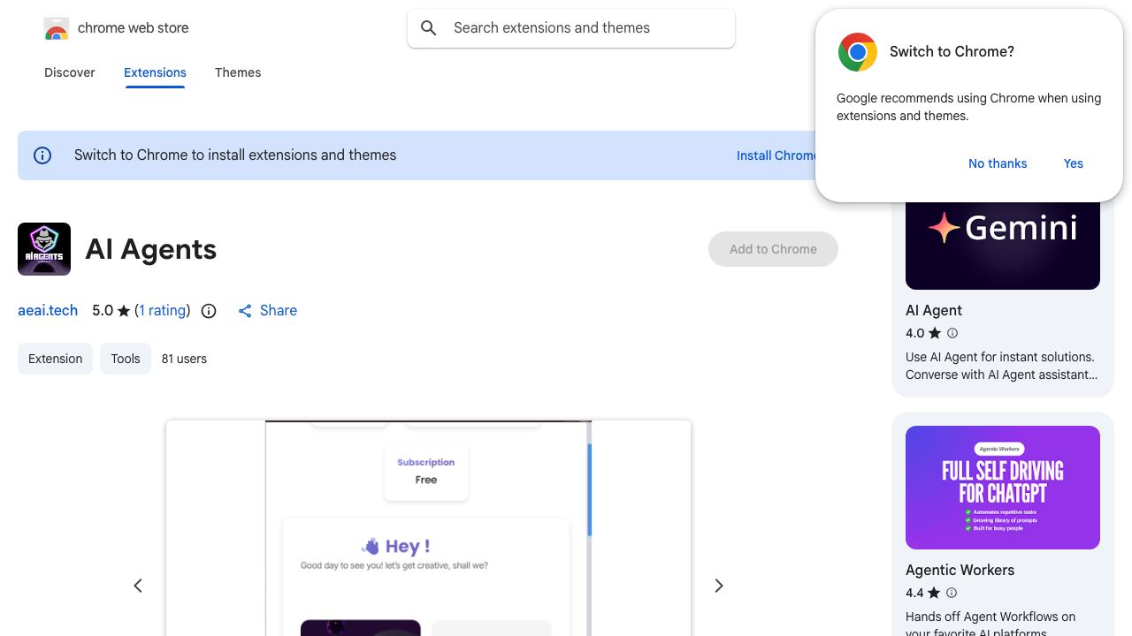Click the Share button text
The image size is (1132, 636).
pyautogui.click(x=279, y=311)
